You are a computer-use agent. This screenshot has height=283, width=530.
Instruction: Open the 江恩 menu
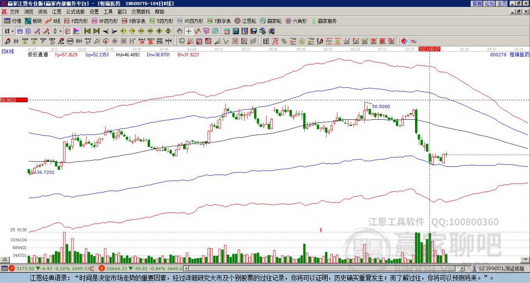pos(56,12)
